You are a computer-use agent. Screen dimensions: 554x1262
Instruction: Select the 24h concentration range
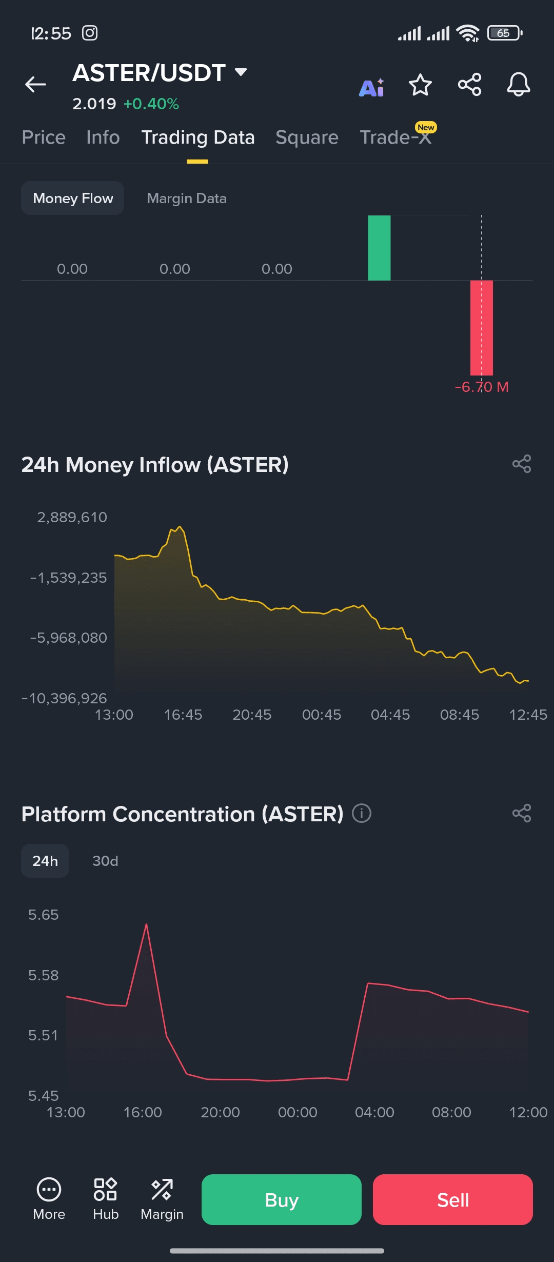coord(45,861)
